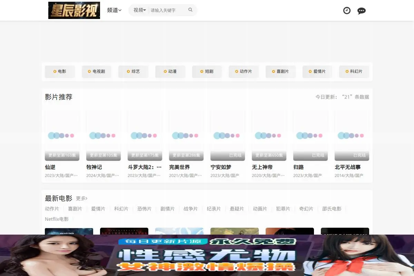Open the 综艺 category button
The image size is (414, 276).
[x=133, y=71]
